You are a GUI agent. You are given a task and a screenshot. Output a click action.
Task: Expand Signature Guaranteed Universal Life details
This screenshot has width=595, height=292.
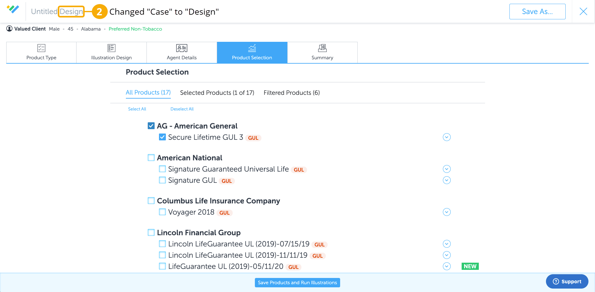[447, 169]
